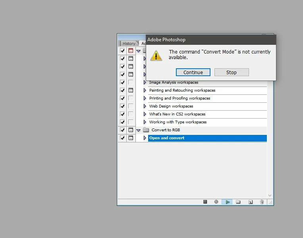Viewport: 303px width, 238px height.
Task: Click the yellow warning triangle icon
Action: coord(156,56)
